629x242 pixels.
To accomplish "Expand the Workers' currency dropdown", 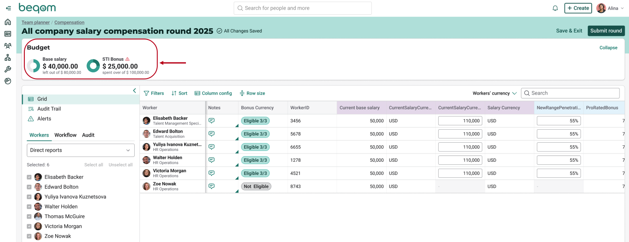I will 495,93.
